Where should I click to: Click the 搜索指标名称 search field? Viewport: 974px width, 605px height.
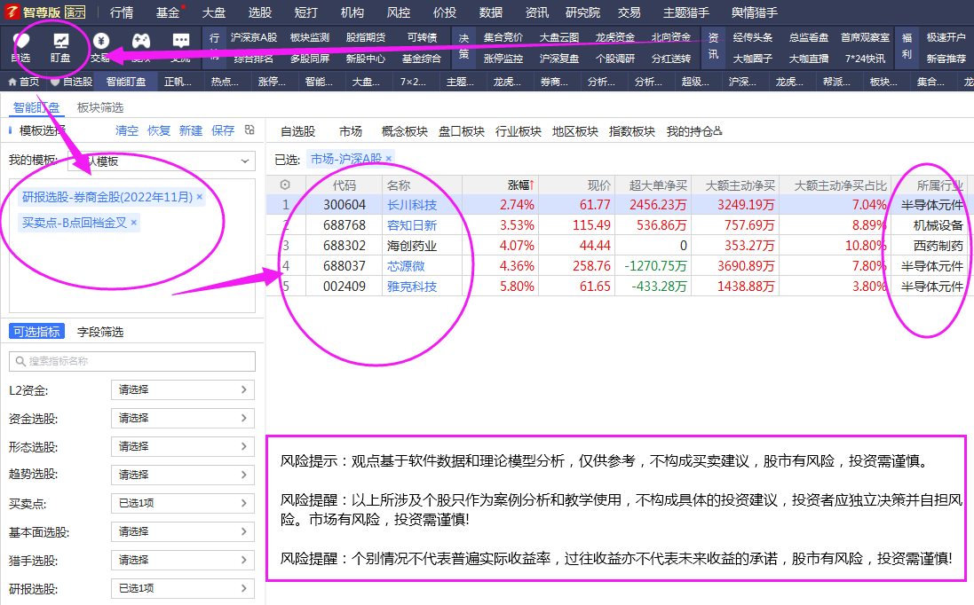click(132, 361)
